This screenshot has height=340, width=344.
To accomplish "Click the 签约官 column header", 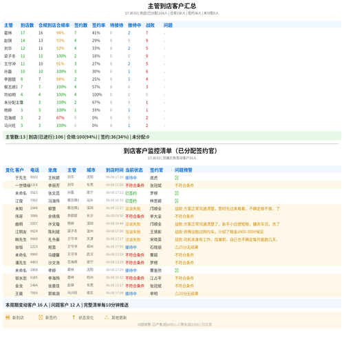I will pyautogui.click(x=156, y=170).
